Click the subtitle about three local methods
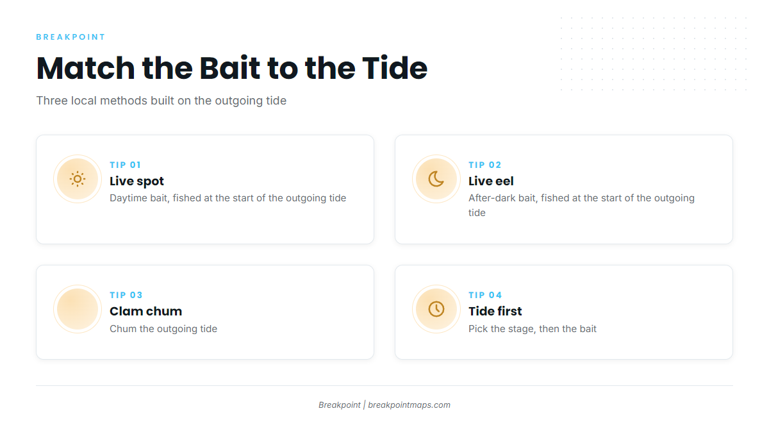This screenshot has width=769, height=427. (x=161, y=101)
